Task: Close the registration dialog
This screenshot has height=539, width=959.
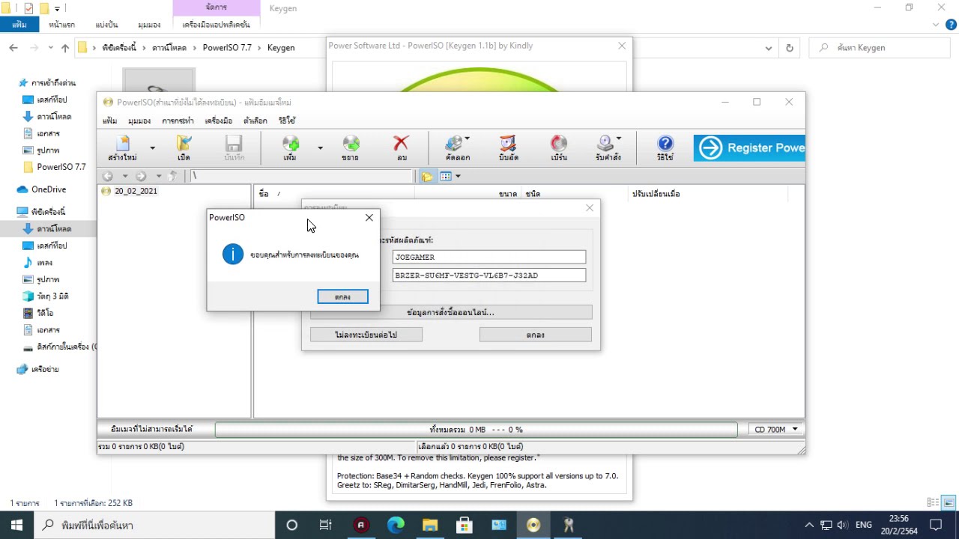Action: [x=589, y=207]
